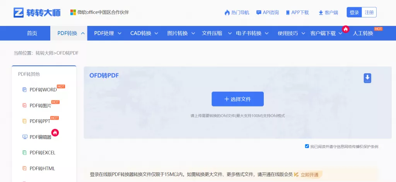Image resolution: width=396 pixels, height=182 pixels.
Task: Click the API咨询 chat icon
Action: click(x=259, y=12)
